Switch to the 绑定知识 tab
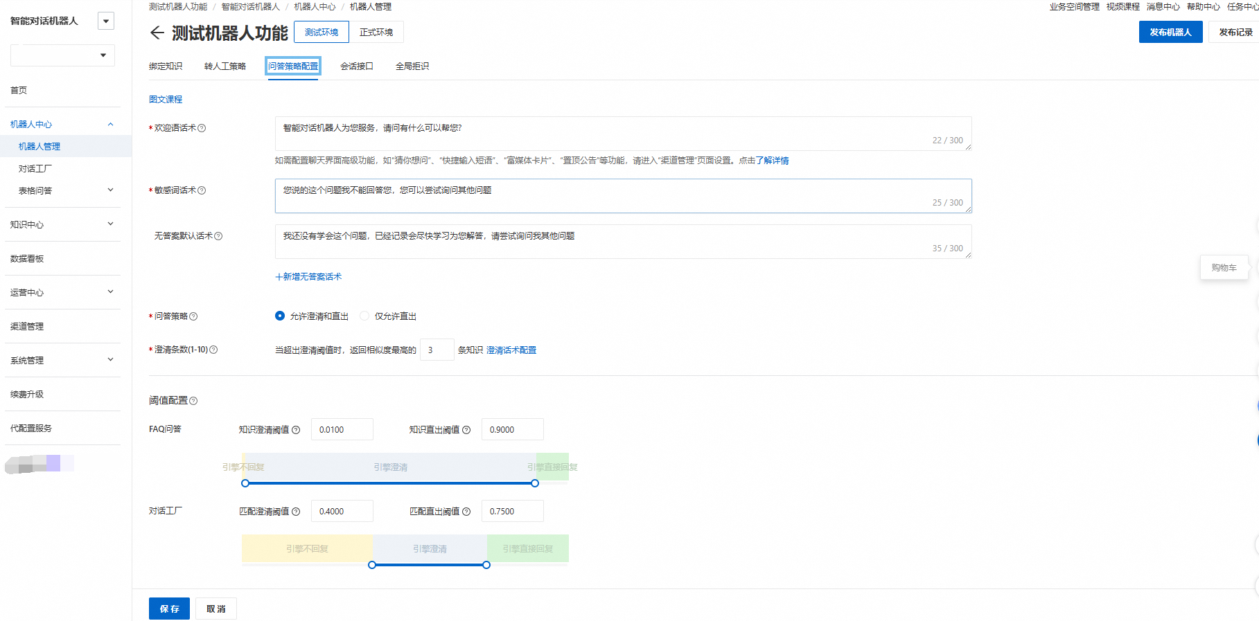Screen dimensions: 1259x621 [166, 66]
